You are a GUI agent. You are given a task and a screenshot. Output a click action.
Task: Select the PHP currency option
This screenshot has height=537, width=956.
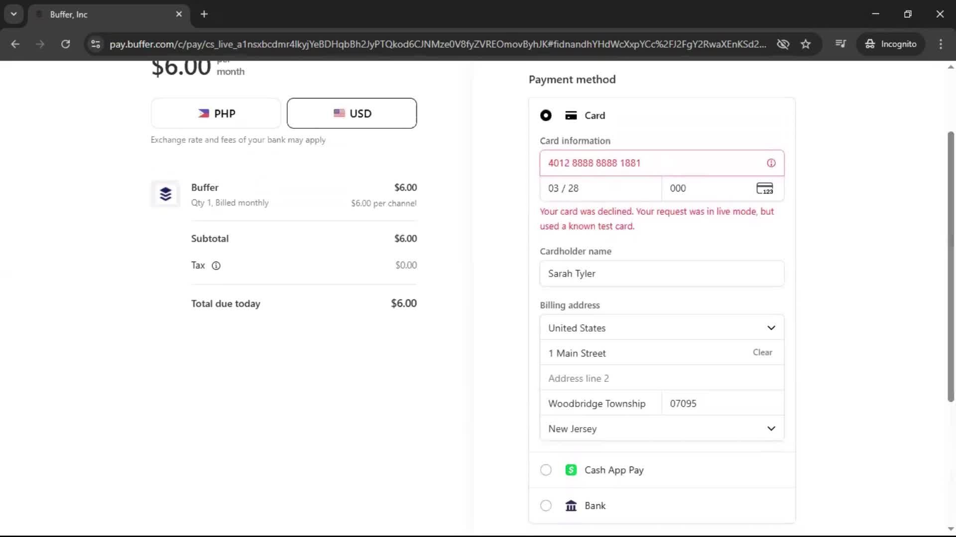pos(216,113)
